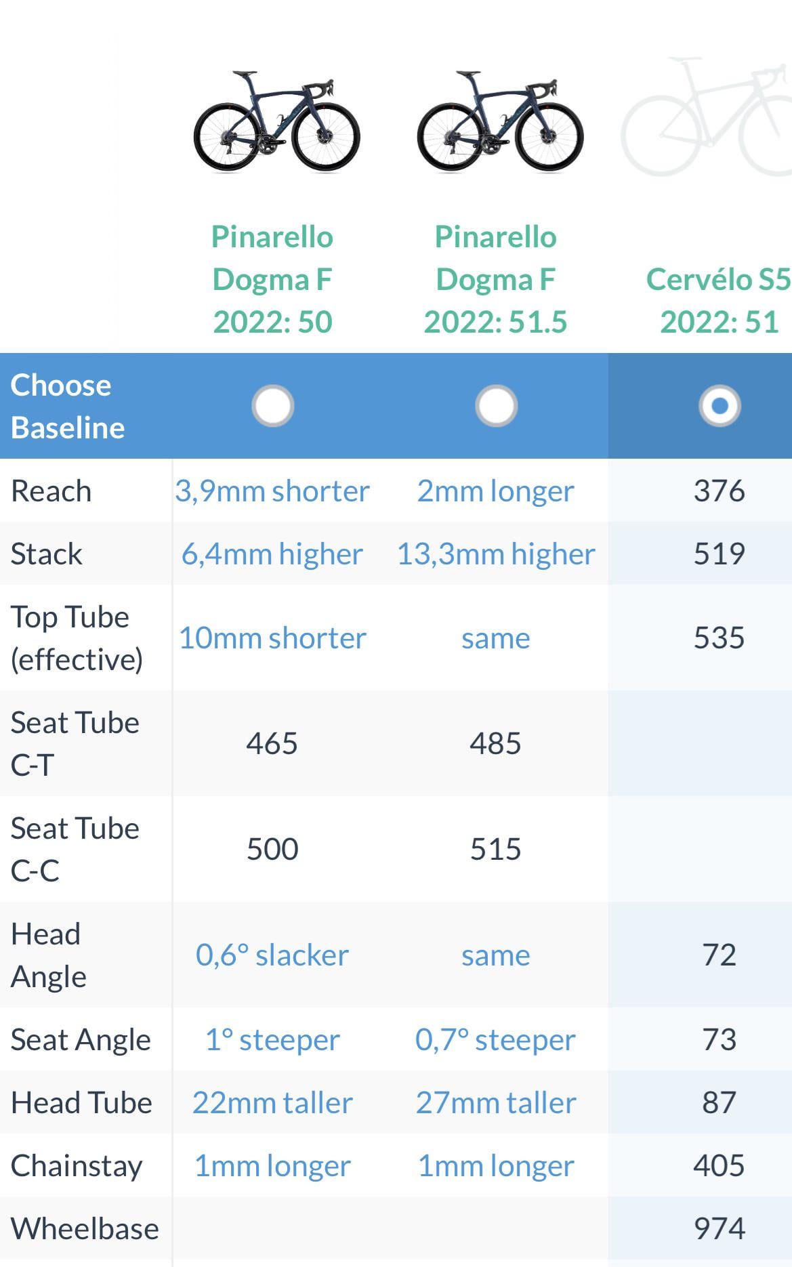
Task: Open the Cervélo S5 2022: 51 link
Action: (719, 300)
